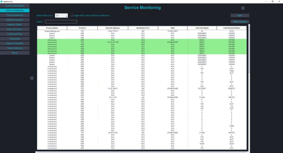
Task: Open the Refresh Rate dropdown
Action: click(x=61, y=15)
